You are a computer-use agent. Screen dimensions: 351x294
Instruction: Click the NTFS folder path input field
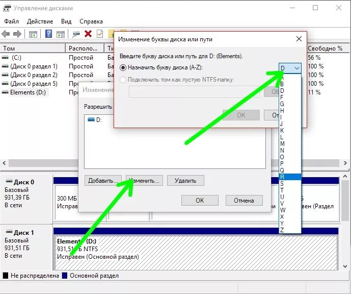[194, 92]
